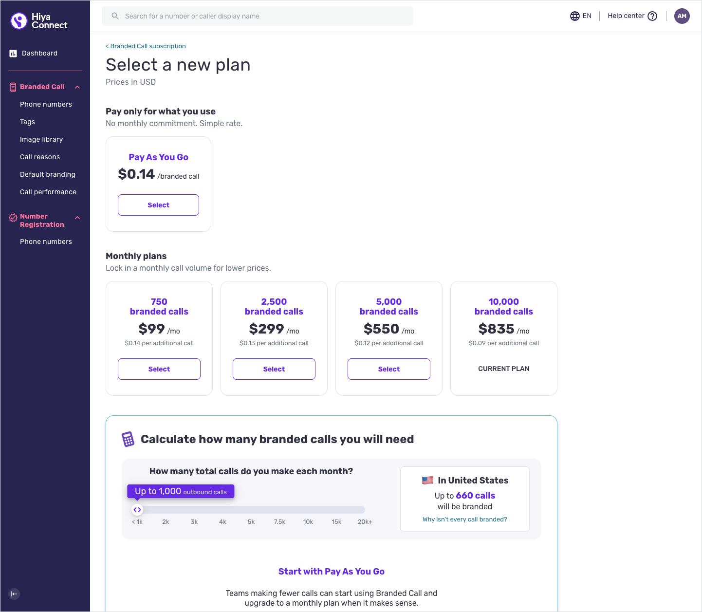The width and height of the screenshot is (702, 612).
Task: Open Call reasons in the sidebar
Action: click(x=40, y=157)
